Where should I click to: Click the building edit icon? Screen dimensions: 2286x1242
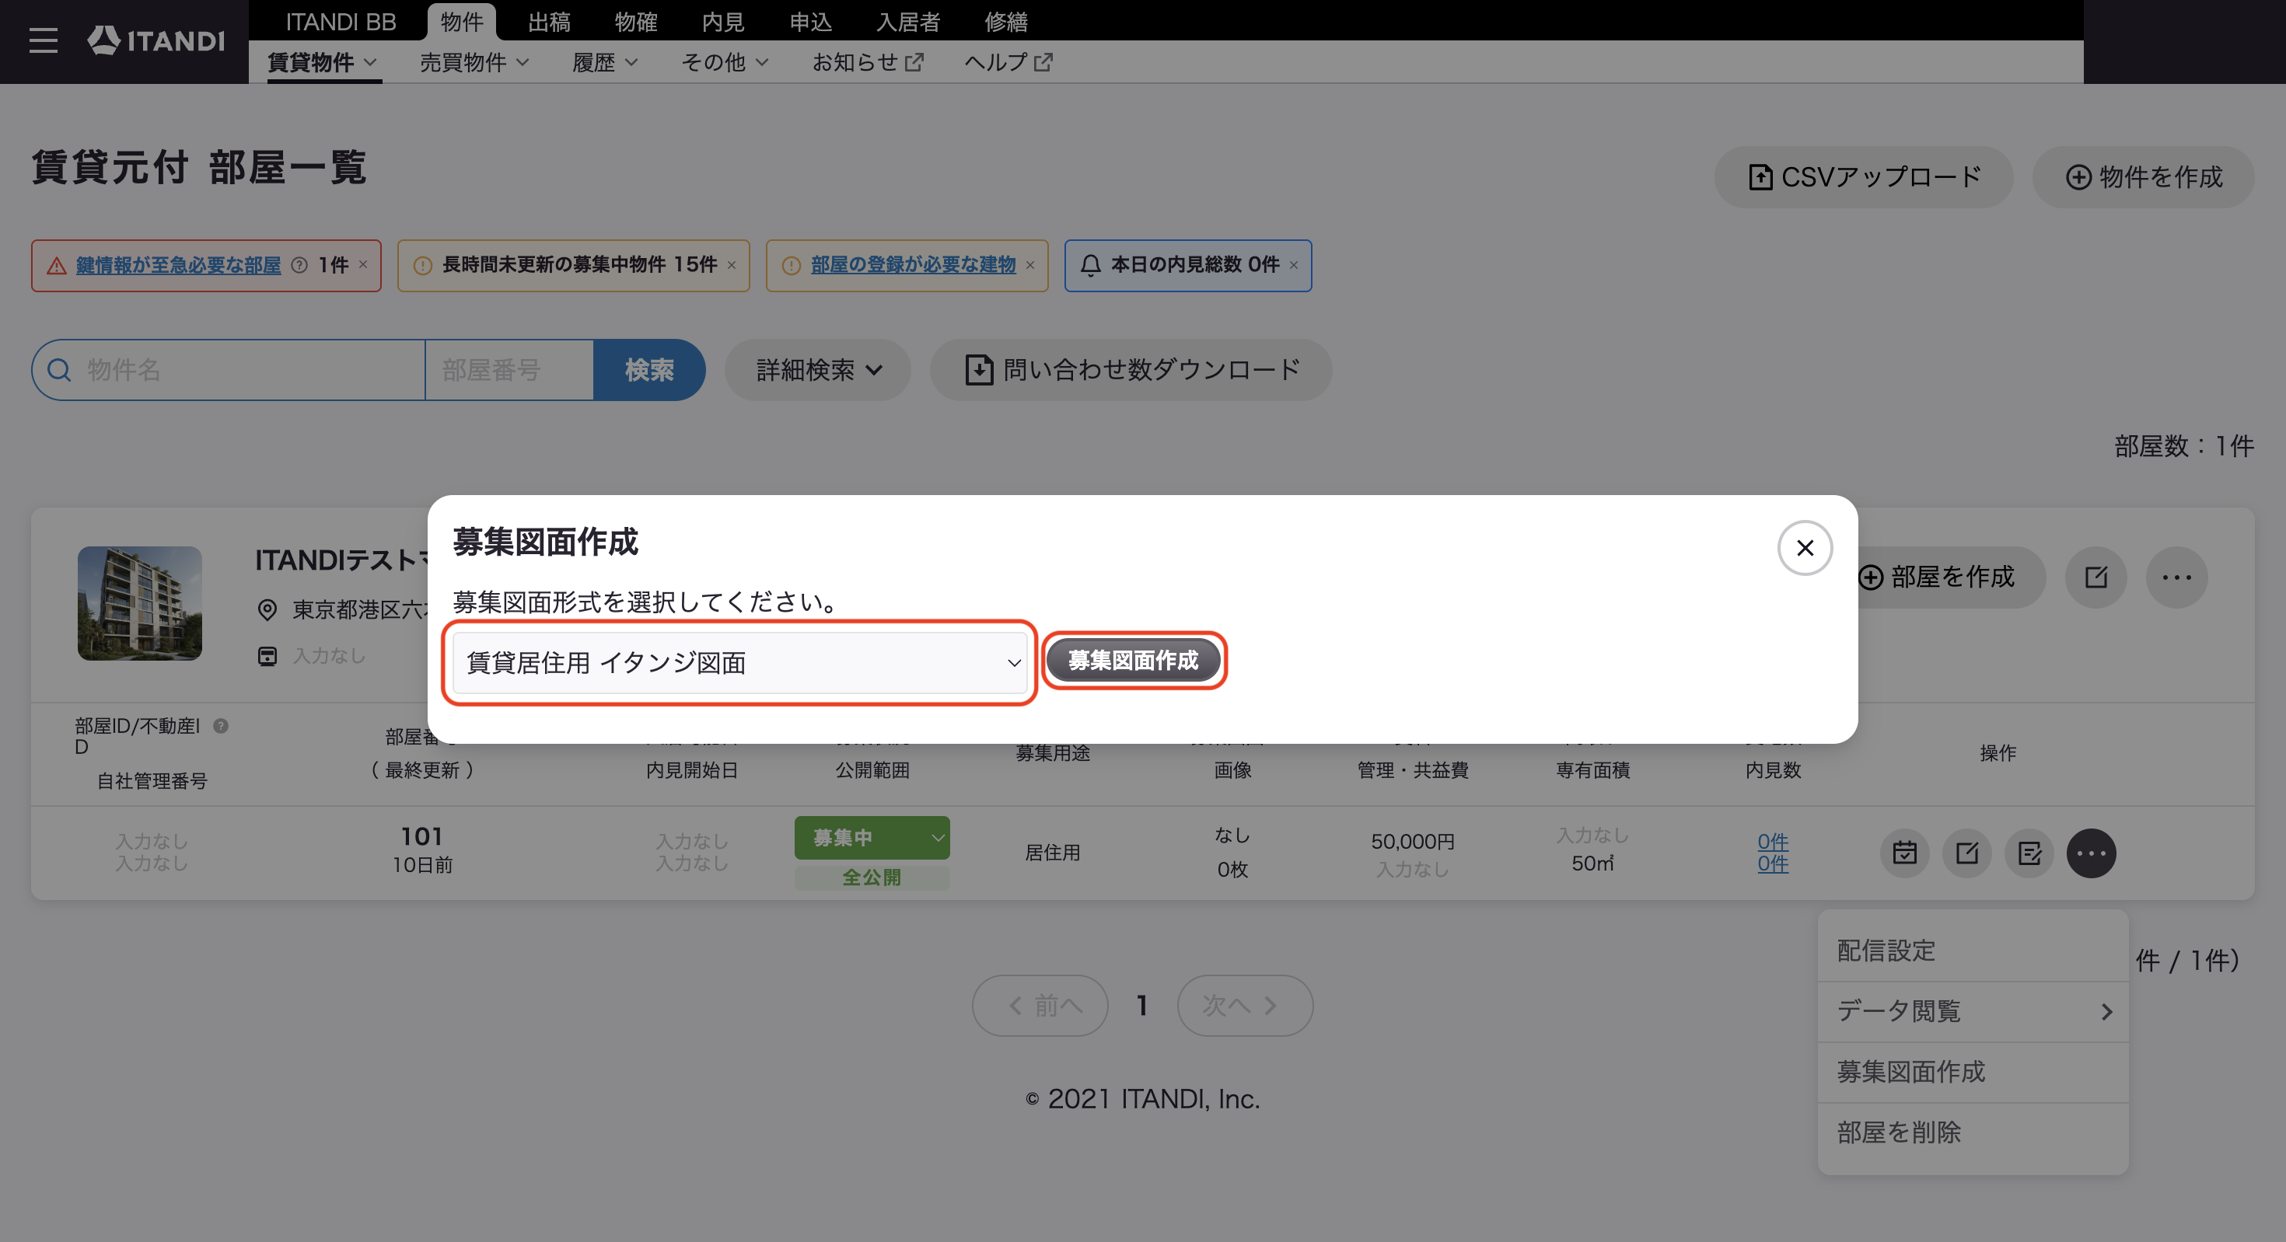coord(2096,577)
